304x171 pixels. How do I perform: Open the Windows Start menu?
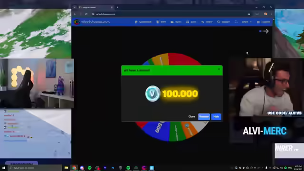(x=4, y=168)
